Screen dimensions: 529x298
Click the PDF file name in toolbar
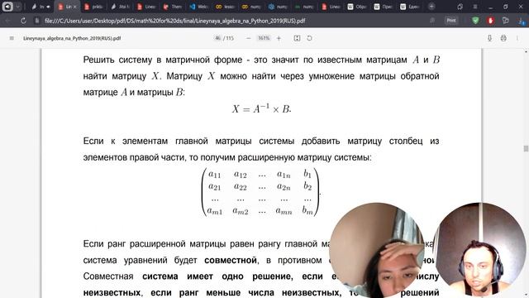72,38
